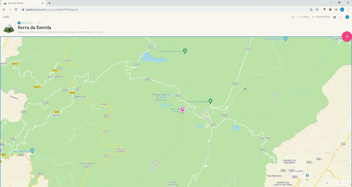The height and width of the screenshot is (187, 352).
Task: Click the browser forward arrow
Action: (10, 10)
